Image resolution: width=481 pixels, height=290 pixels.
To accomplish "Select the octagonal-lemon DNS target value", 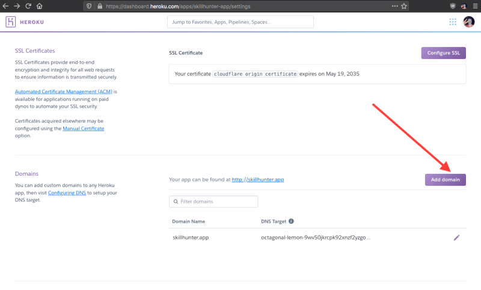I will (x=316, y=238).
